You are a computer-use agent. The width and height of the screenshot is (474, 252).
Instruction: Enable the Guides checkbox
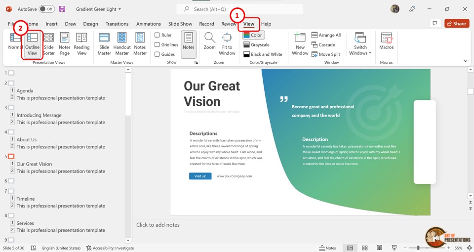pyautogui.click(x=157, y=54)
